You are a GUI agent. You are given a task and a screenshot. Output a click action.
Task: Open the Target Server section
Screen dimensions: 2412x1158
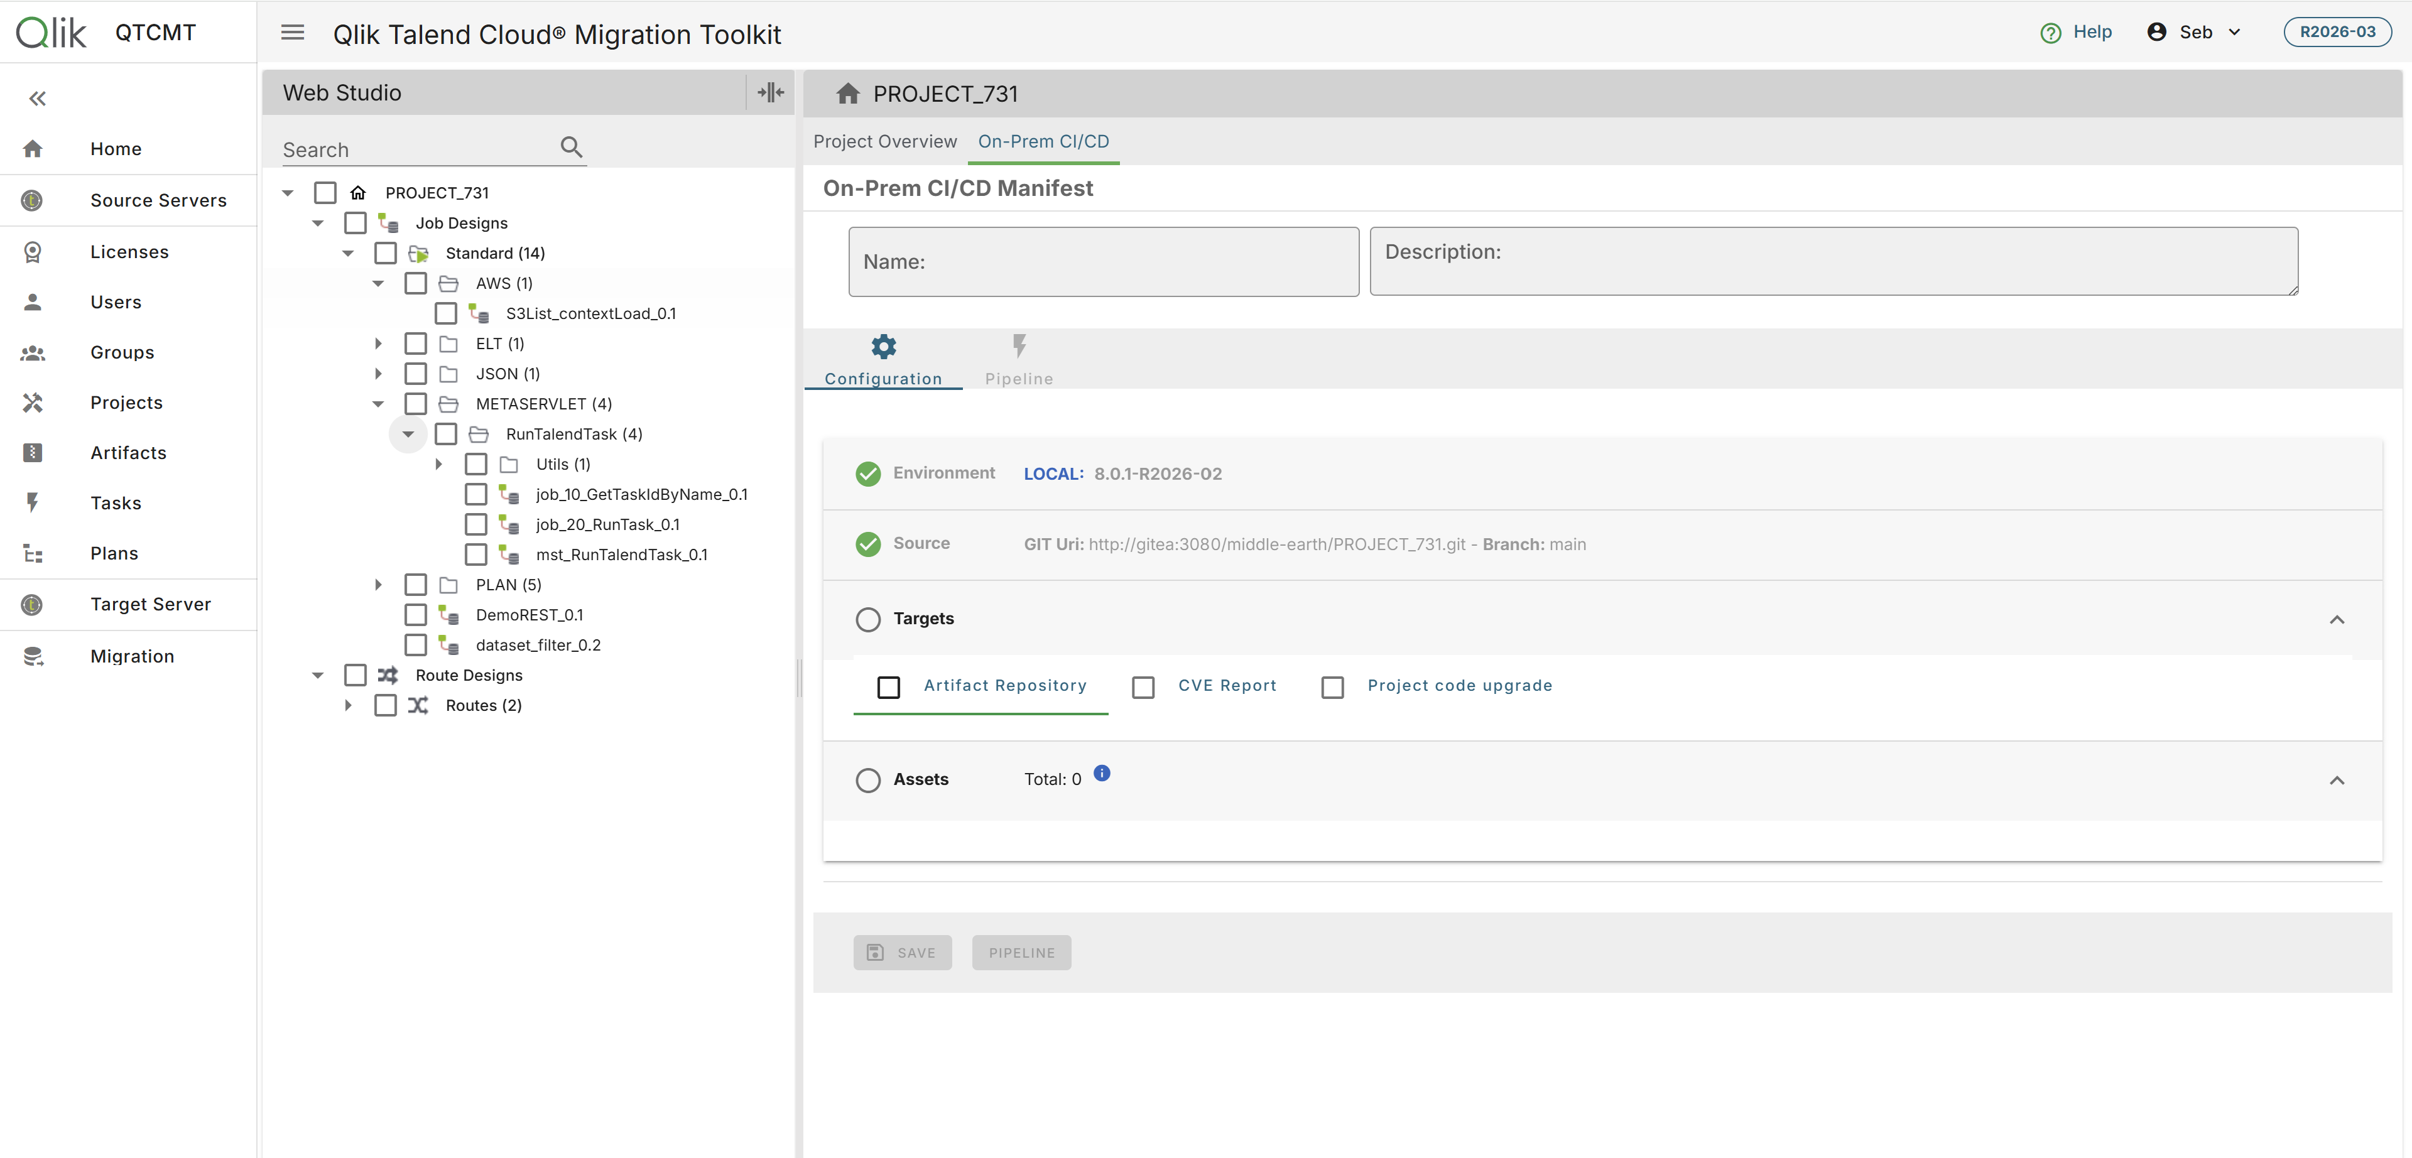pyautogui.click(x=151, y=604)
